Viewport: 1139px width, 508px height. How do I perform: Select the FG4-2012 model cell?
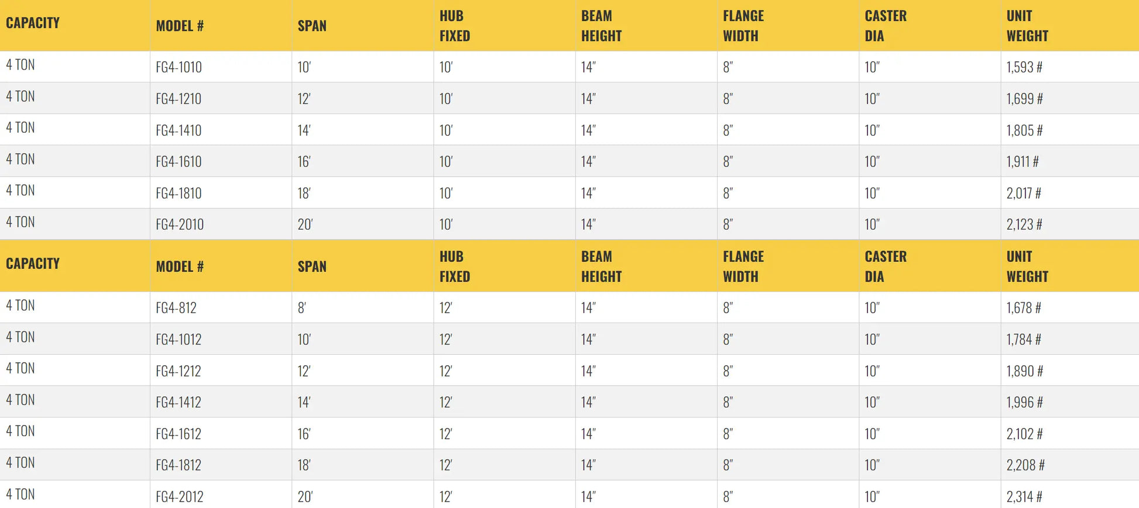(x=180, y=497)
